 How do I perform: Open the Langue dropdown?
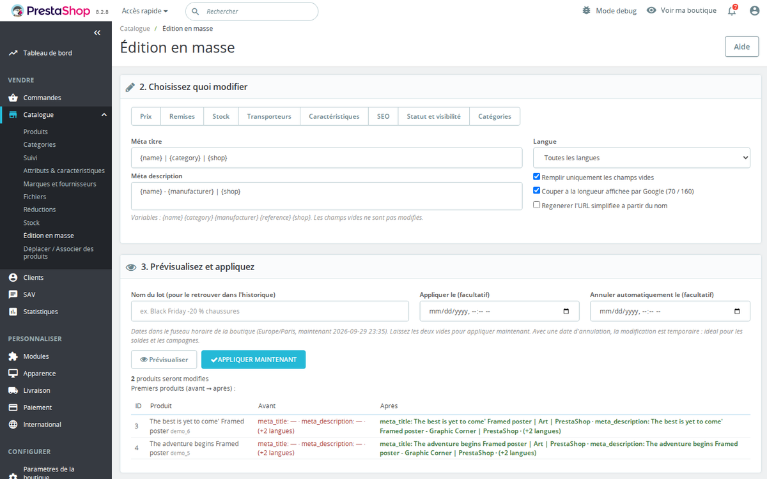(642, 158)
